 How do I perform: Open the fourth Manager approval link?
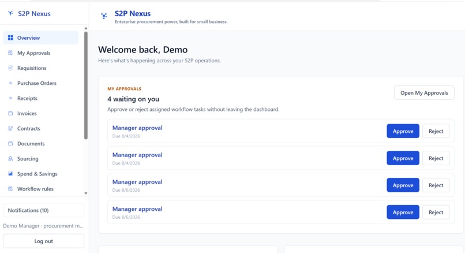pyautogui.click(x=137, y=209)
